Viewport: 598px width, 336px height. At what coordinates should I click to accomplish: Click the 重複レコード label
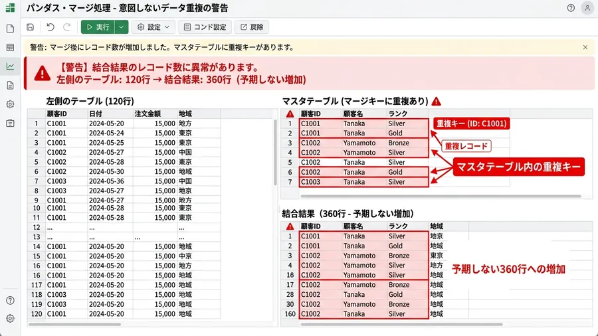tap(466, 146)
